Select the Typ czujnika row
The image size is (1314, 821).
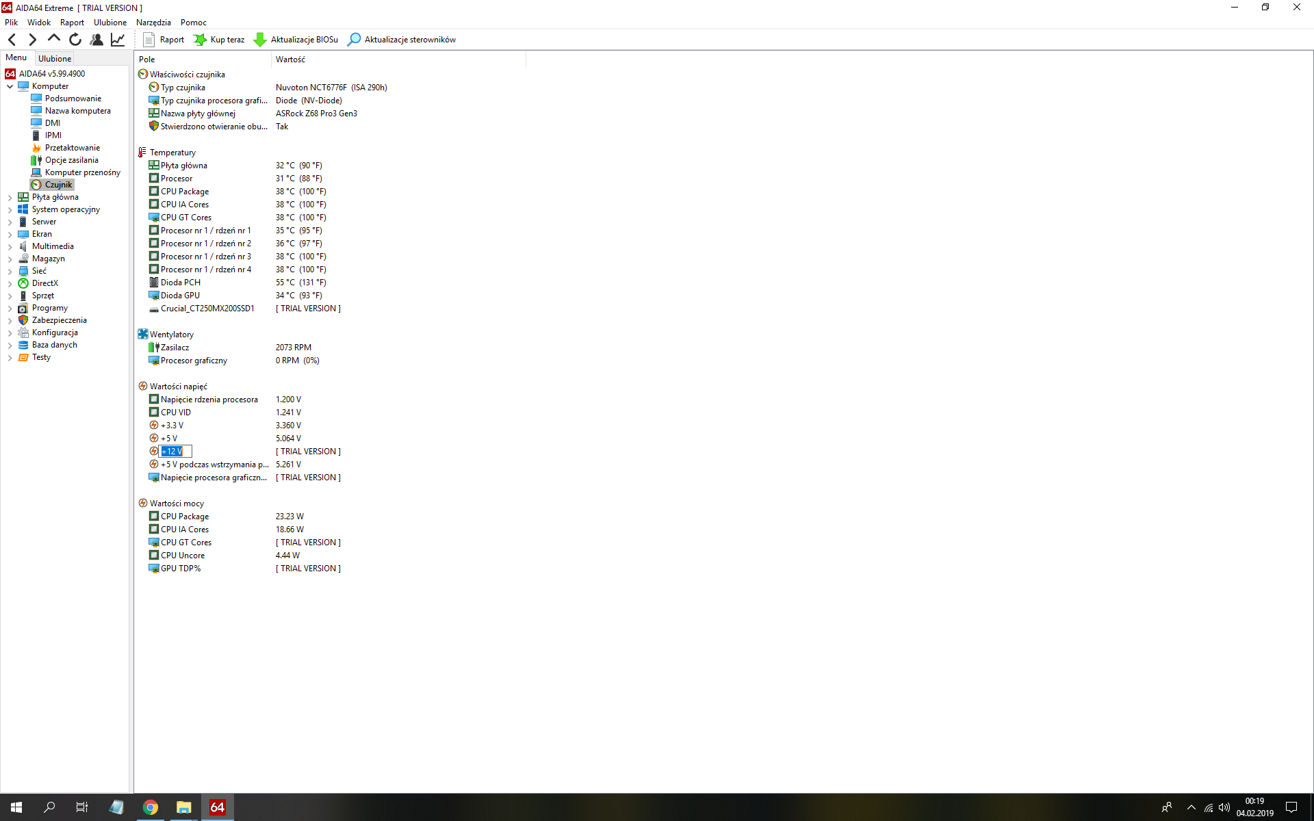point(331,88)
